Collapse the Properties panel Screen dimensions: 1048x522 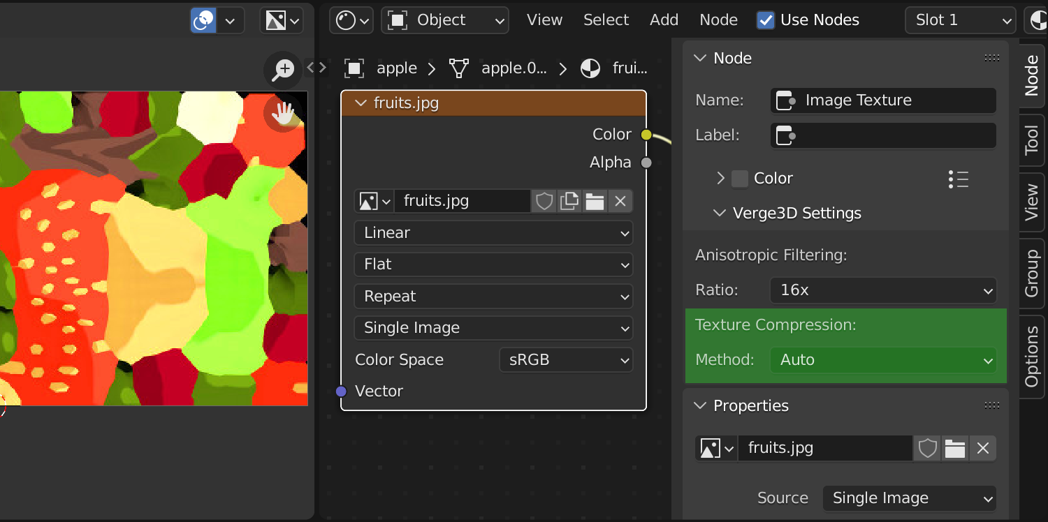700,405
